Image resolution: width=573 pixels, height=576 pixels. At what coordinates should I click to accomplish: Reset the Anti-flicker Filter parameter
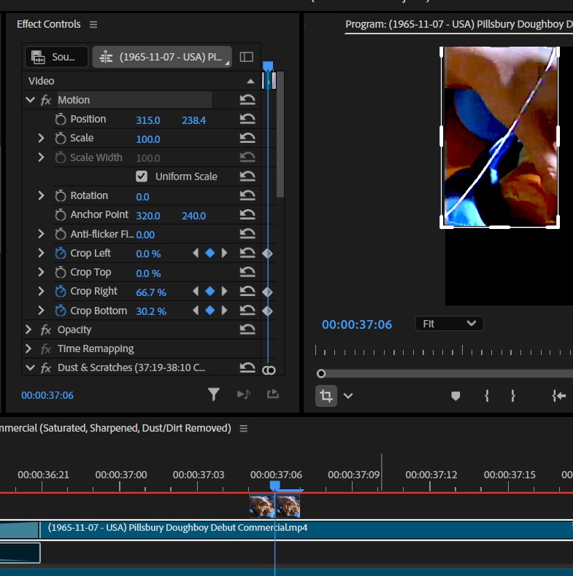[x=247, y=234]
